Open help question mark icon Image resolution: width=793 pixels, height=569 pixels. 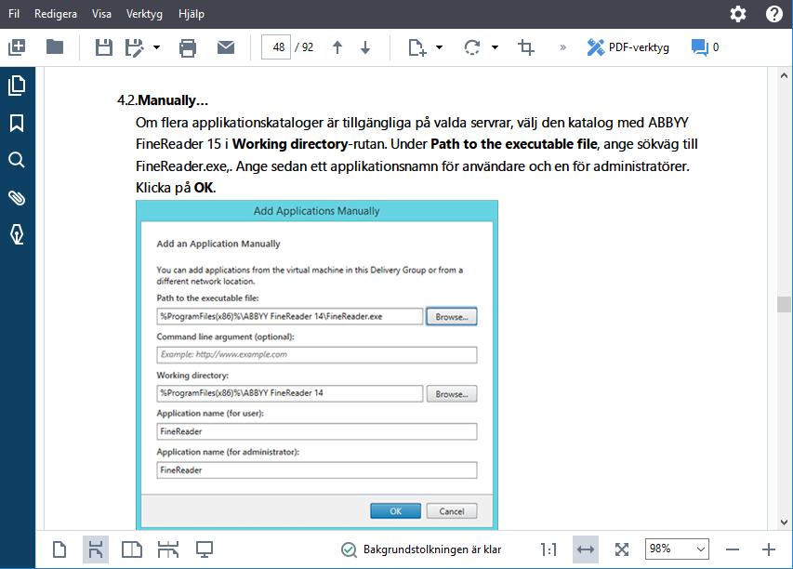pos(773,14)
